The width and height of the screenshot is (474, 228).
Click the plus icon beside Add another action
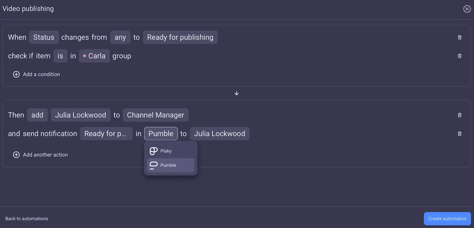point(16,155)
